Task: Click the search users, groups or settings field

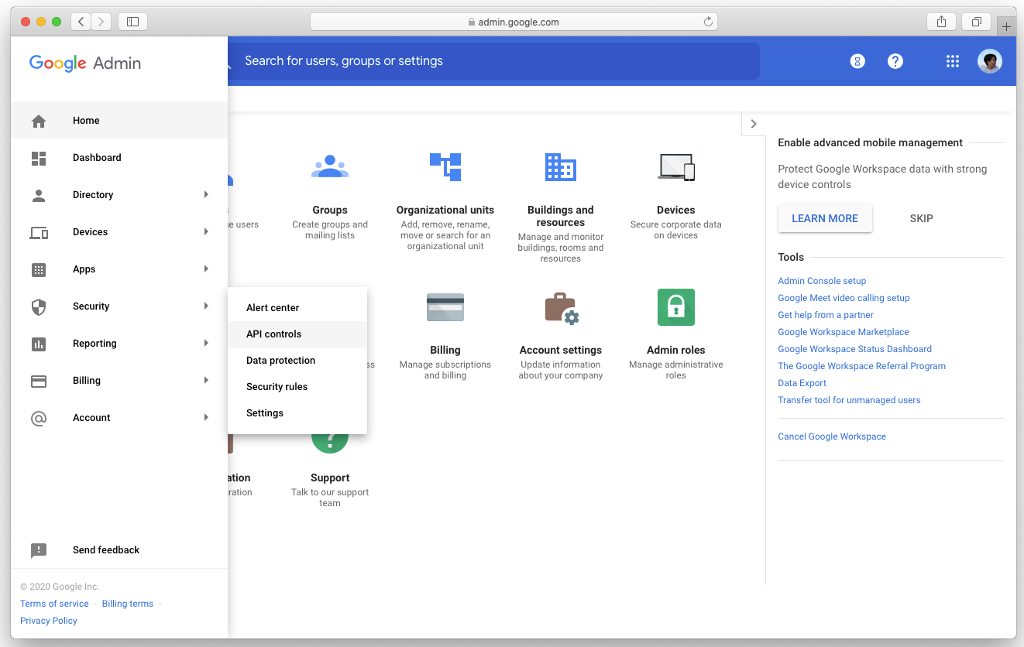Action: (493, 61)
